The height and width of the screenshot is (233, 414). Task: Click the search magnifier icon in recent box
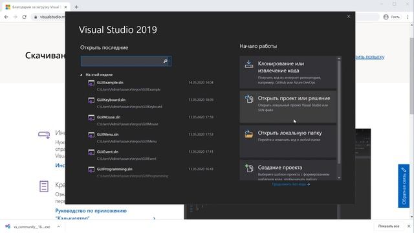click(x=166, y=61)
